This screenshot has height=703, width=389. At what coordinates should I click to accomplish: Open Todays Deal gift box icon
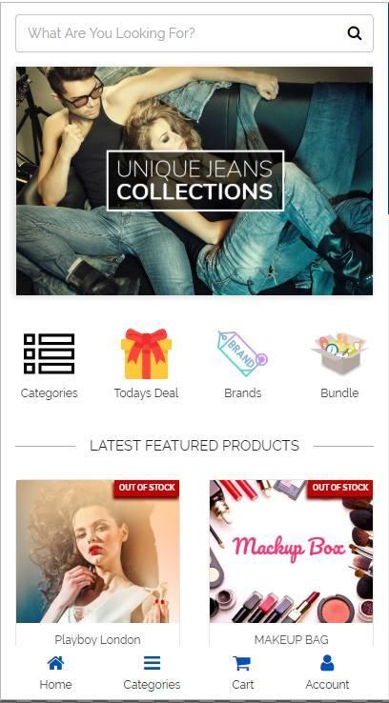(146, 353)
